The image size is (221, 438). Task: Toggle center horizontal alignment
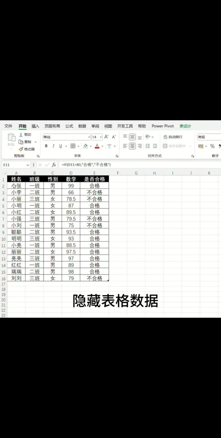pos(132,146)
